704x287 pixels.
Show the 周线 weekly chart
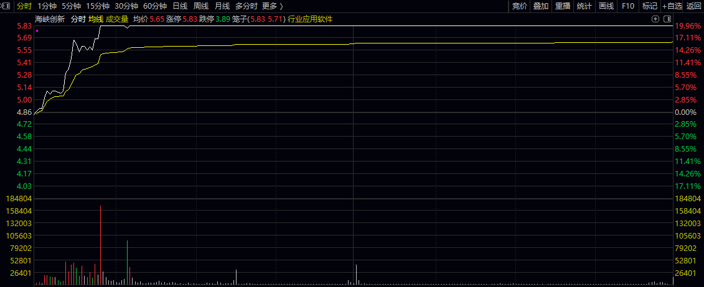[201, 6]
